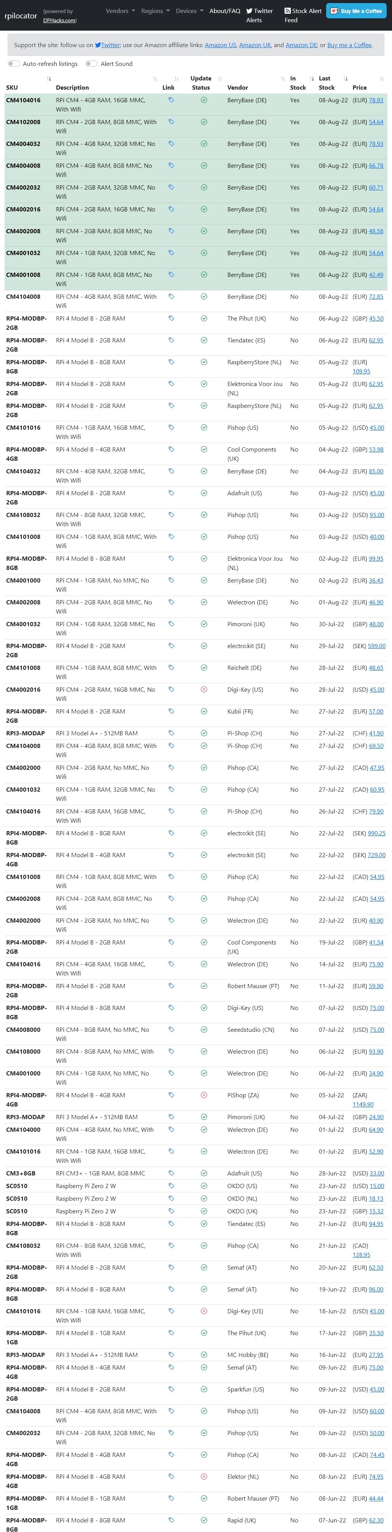Click the Buy Me a Coffee button
This screenshot has height=1532, width=392.
(x=356, y=11)
